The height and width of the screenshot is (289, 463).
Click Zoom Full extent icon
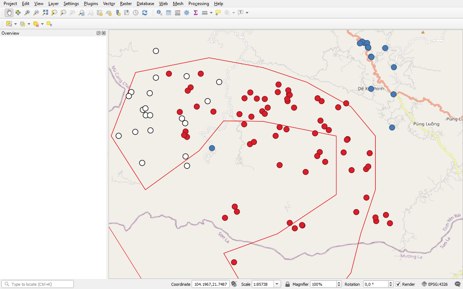tap(45, 13)
